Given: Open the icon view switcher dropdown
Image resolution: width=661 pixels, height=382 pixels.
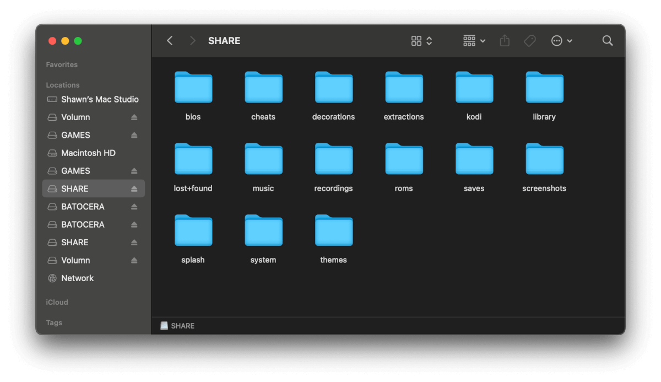Looking at the screenshot, I should coord(421,41).
